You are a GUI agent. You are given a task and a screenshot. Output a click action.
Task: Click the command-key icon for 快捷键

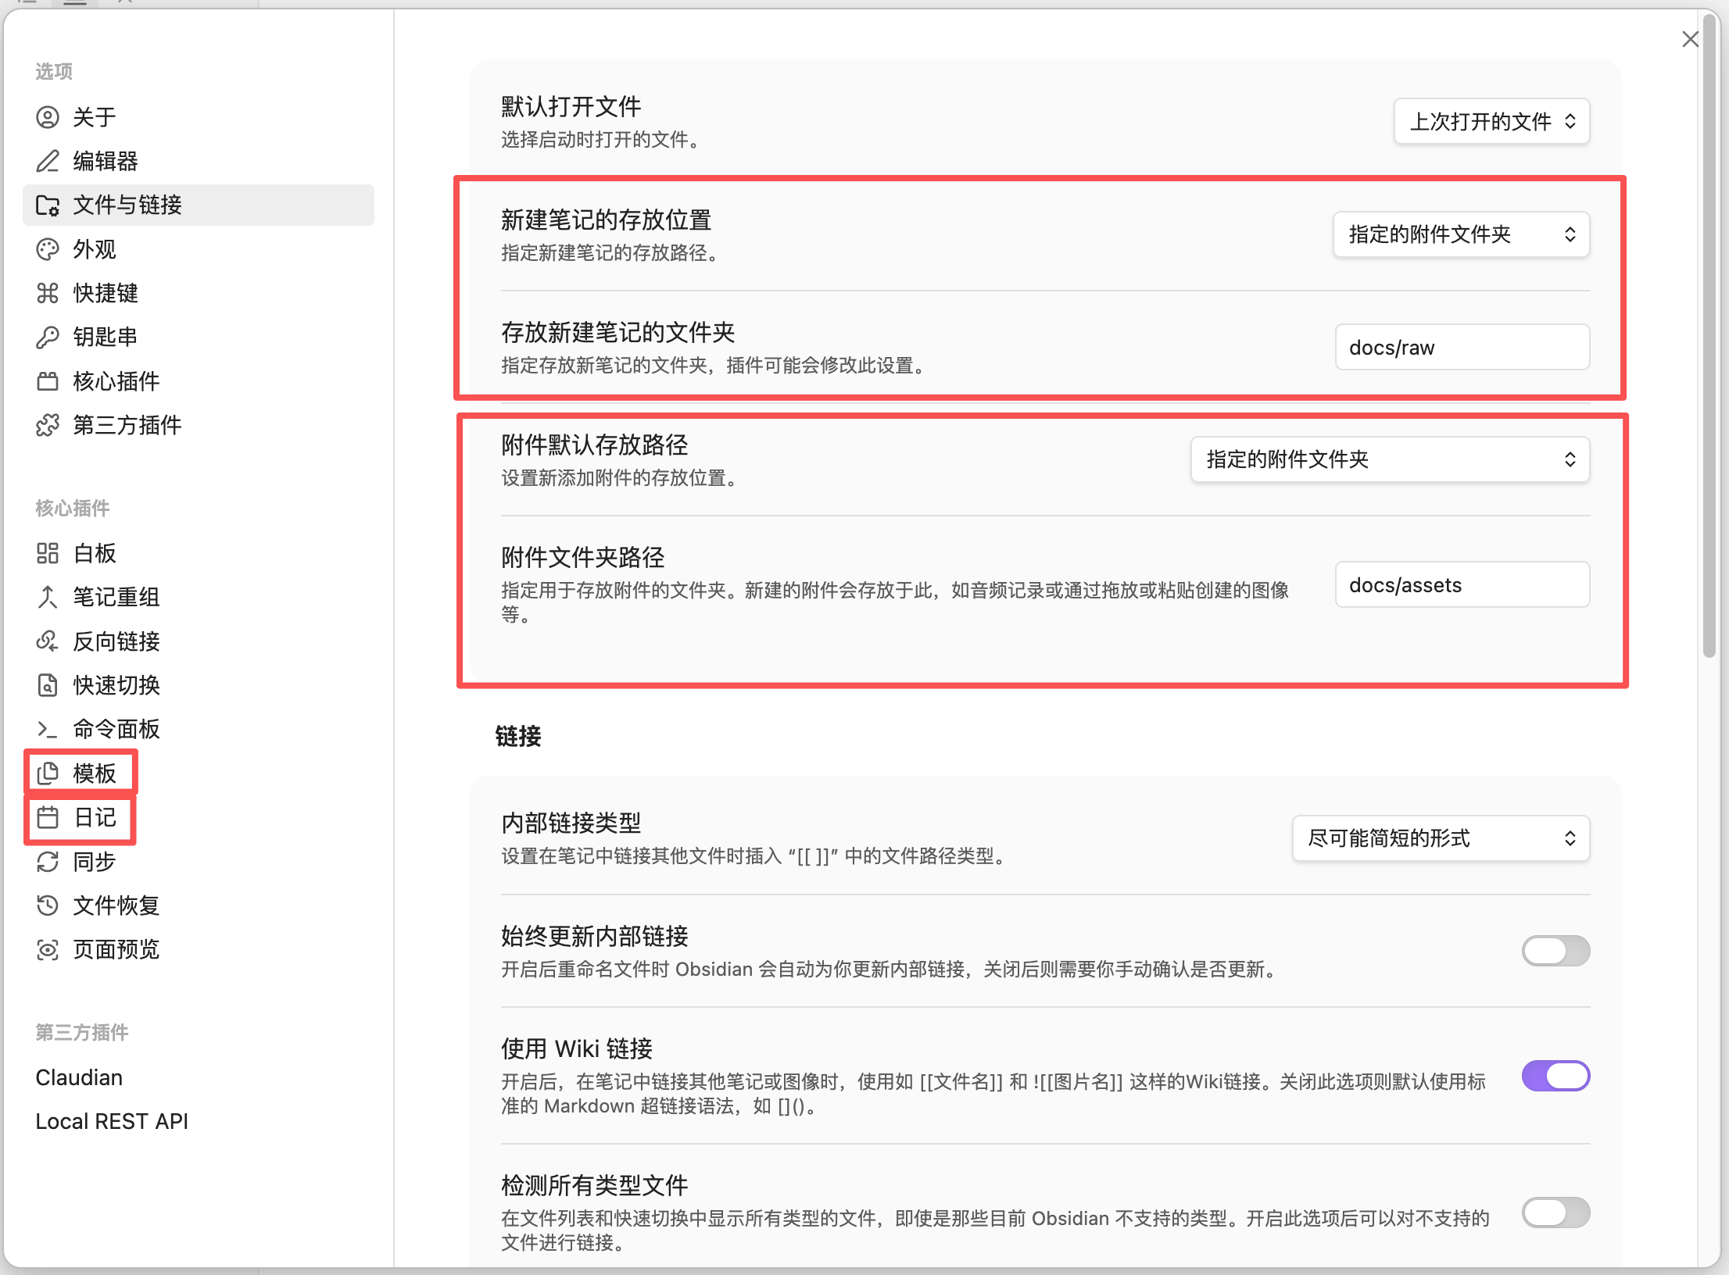[48, 293]
